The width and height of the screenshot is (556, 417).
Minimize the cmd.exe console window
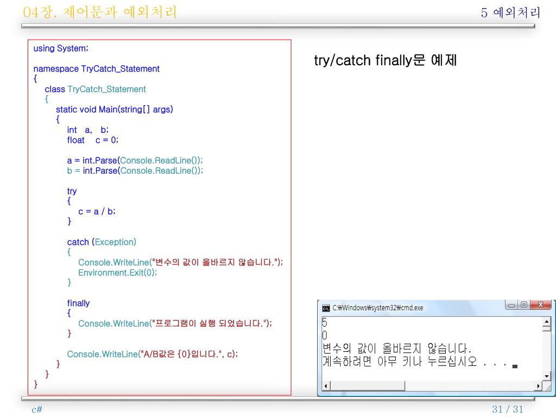pyautogui.click(x=511, y=305)
